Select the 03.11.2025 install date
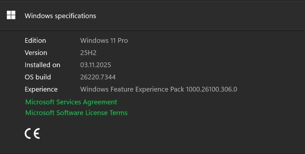Screen dimensions: 305x154 95,65
